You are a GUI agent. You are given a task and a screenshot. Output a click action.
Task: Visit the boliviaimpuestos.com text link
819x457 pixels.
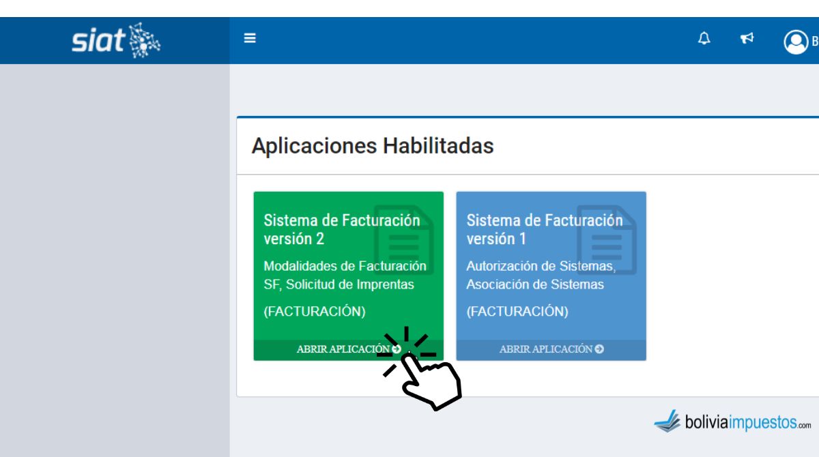(x=749, y=424)
